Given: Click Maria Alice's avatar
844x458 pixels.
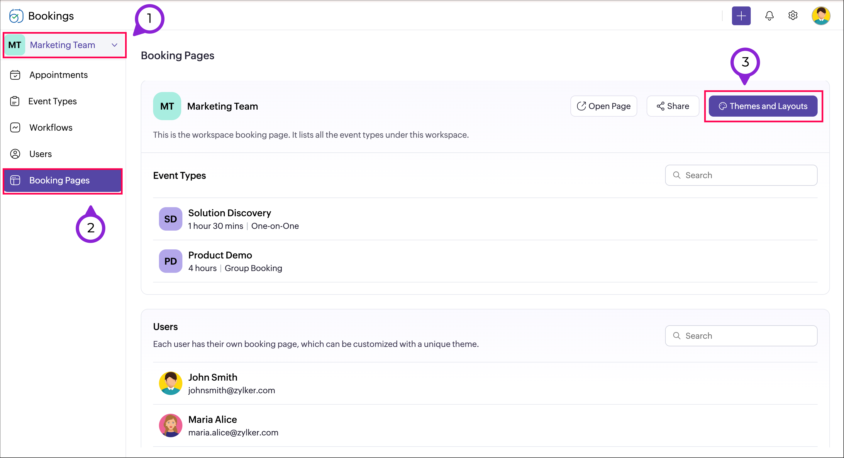Looking at the screenshot, I should tap(170, 425).
